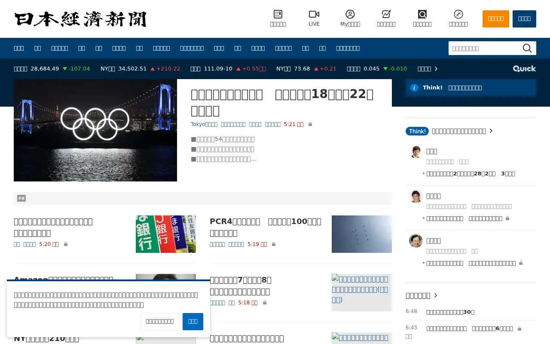550x344 pixels.
Task: Click the third commentator avatar in Think! list
Action: 416,241
